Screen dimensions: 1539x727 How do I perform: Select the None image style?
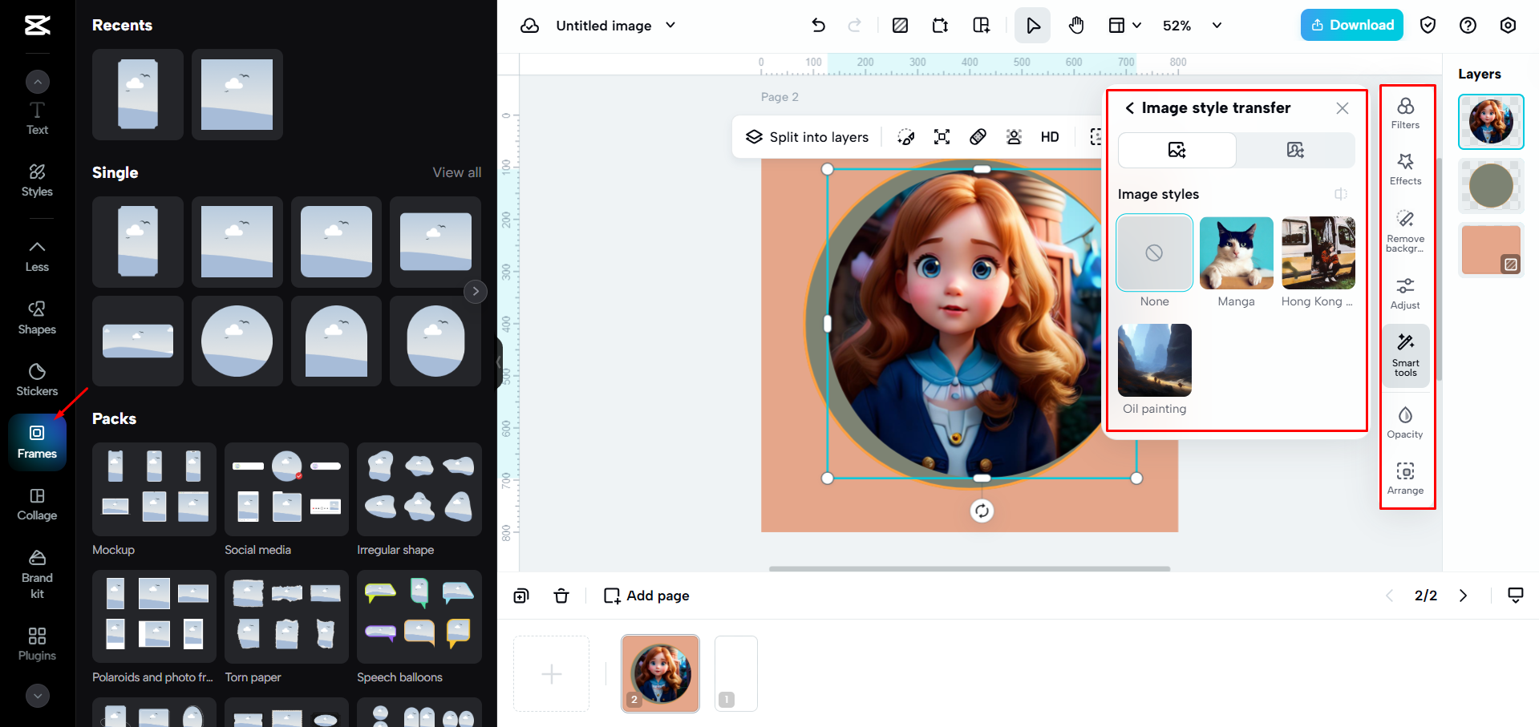(1153, 252)
